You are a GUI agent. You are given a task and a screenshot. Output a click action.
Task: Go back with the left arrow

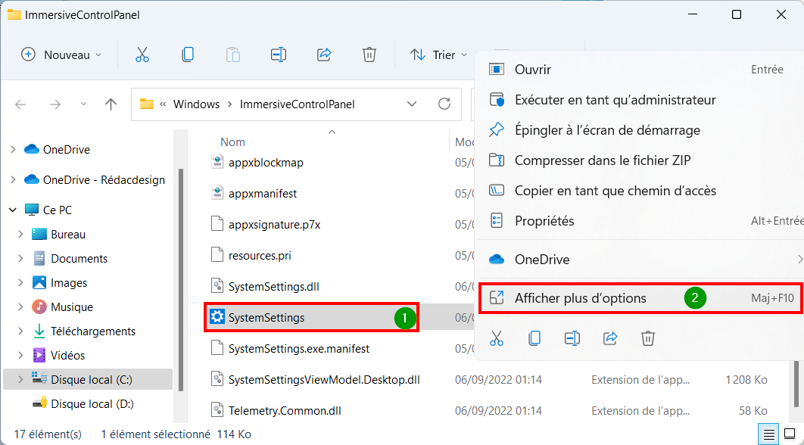[20, 104]
